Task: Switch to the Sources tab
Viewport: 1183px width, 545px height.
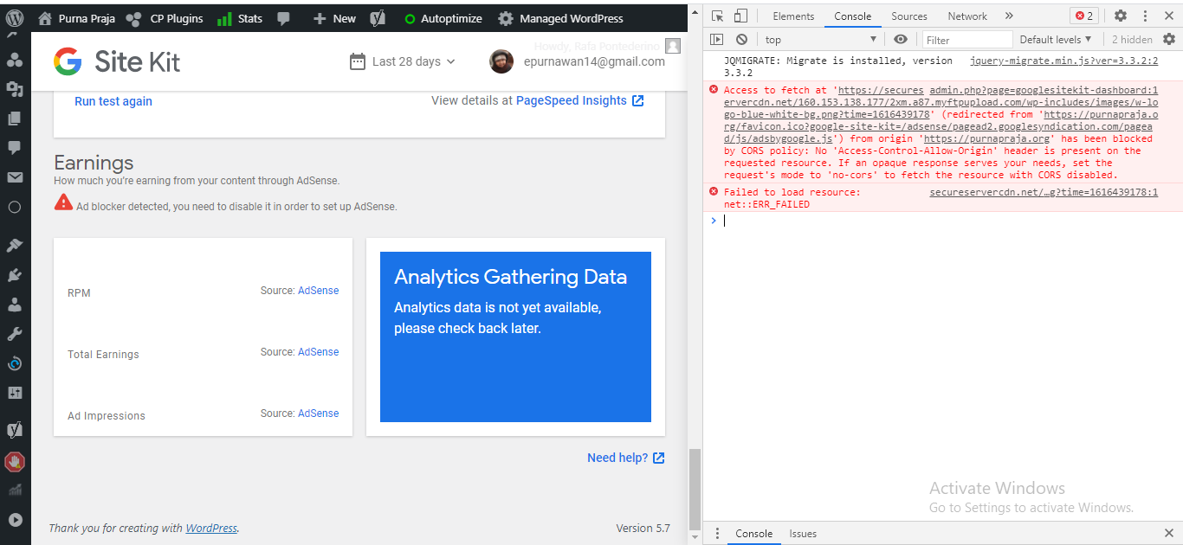Action: pyautogui.click(x=910, y=16)
